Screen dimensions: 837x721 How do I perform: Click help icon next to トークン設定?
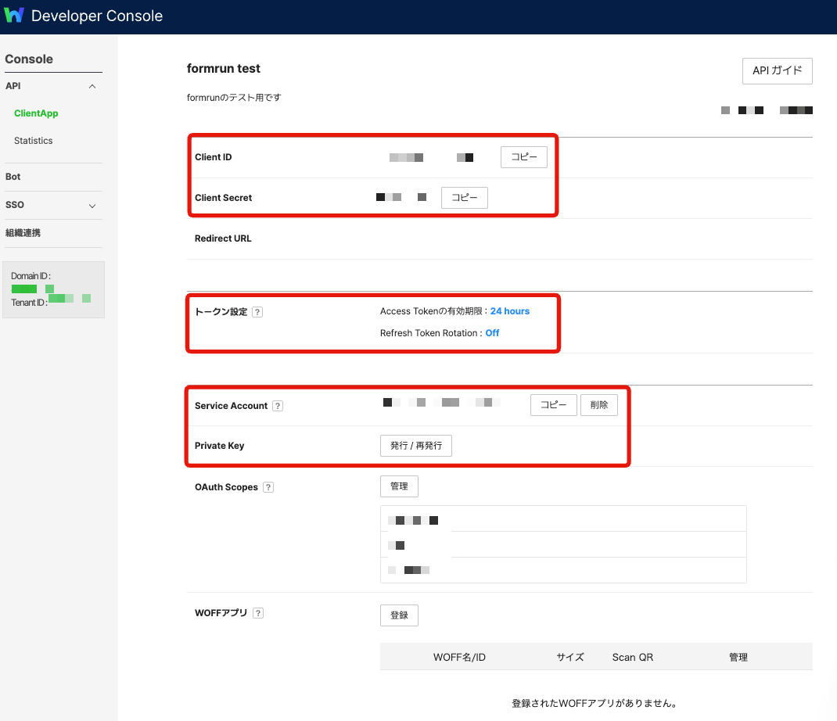(257, 312)
